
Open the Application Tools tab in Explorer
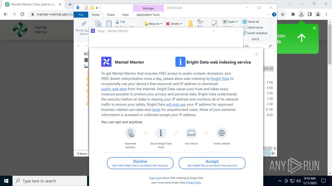coord(148,15)
